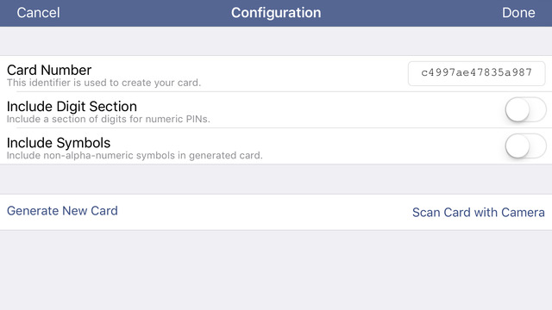Select the Generate New Card link
Image resolution: width=552 pixels, height=310 pixels.
click(x=62, y=211)
